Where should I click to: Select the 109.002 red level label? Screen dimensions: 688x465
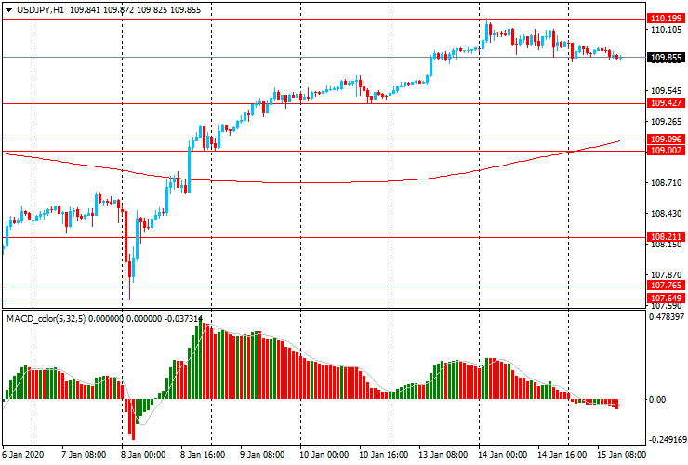coord(666,151)
